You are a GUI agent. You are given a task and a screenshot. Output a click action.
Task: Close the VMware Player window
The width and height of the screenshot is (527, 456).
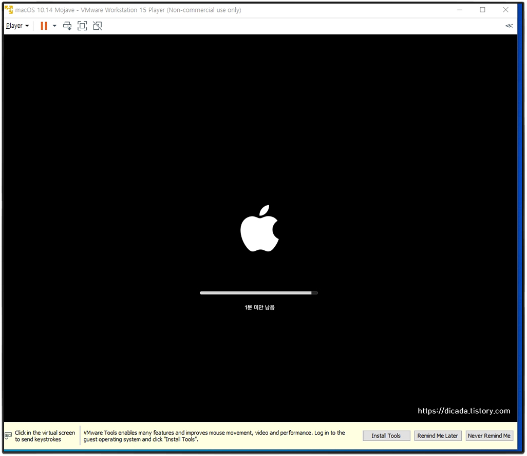pyautogui.click(x=505, y=10)
